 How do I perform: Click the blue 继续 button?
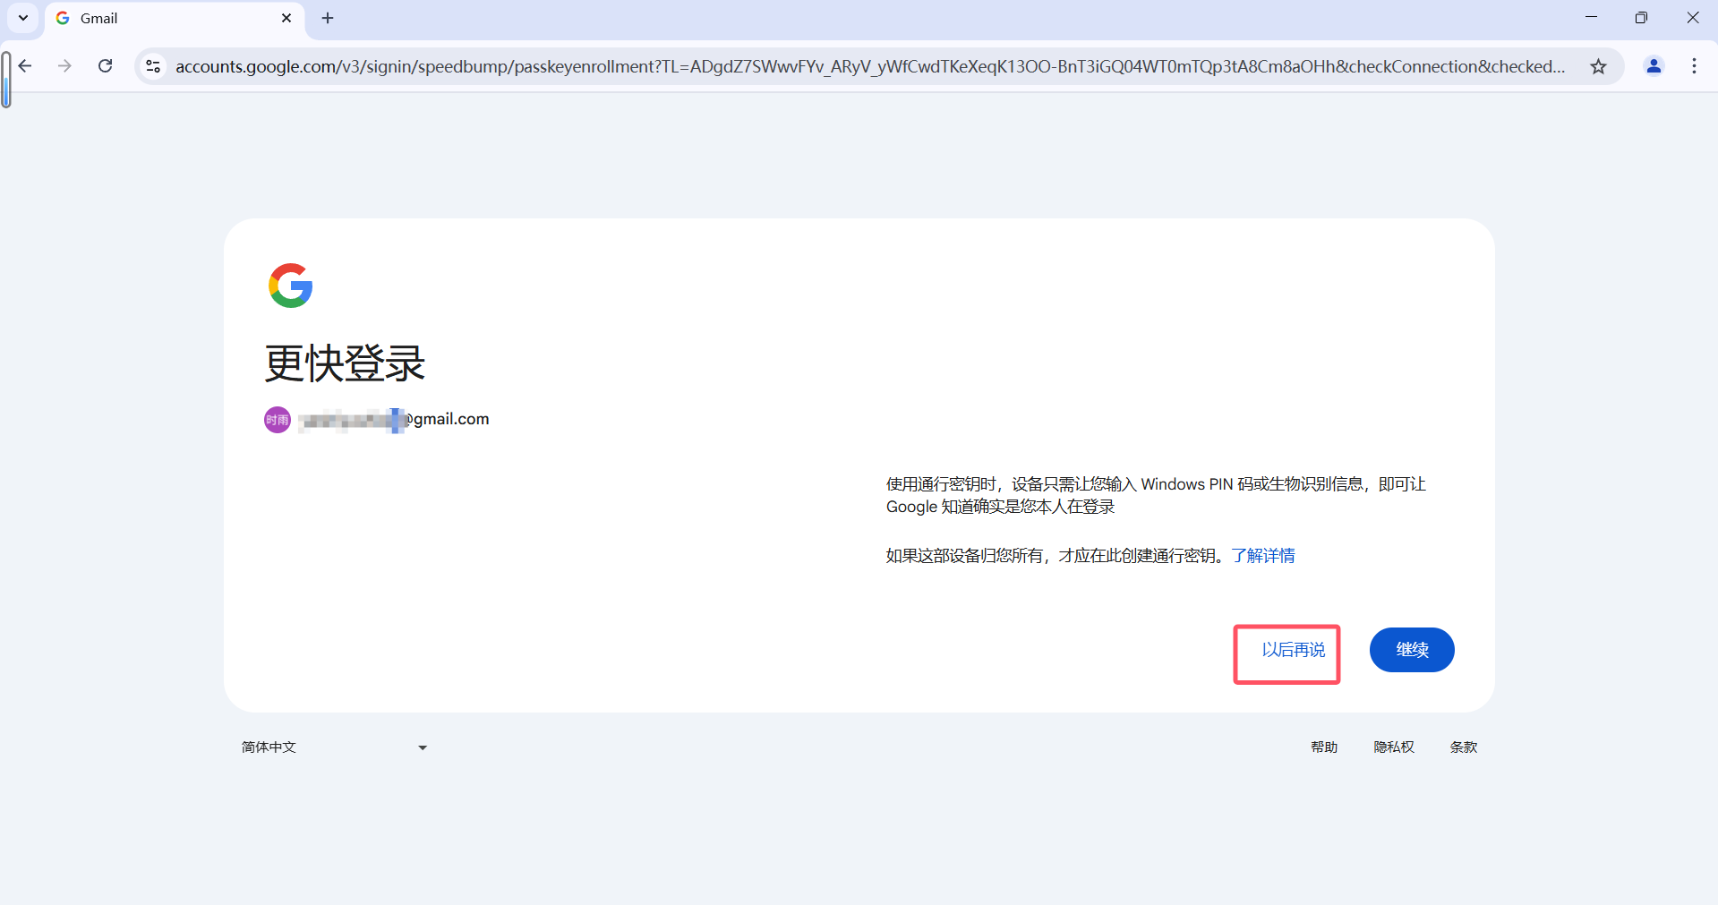point(1412,650)
